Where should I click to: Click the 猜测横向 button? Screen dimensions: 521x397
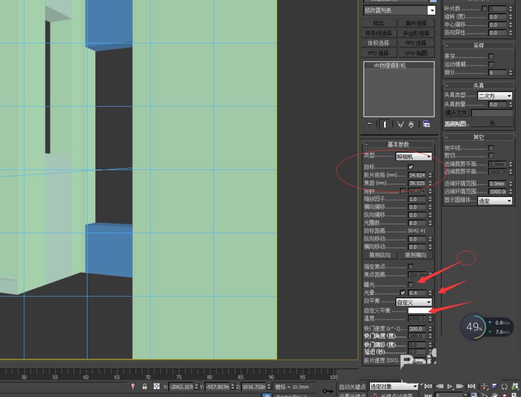click(415, 255)
